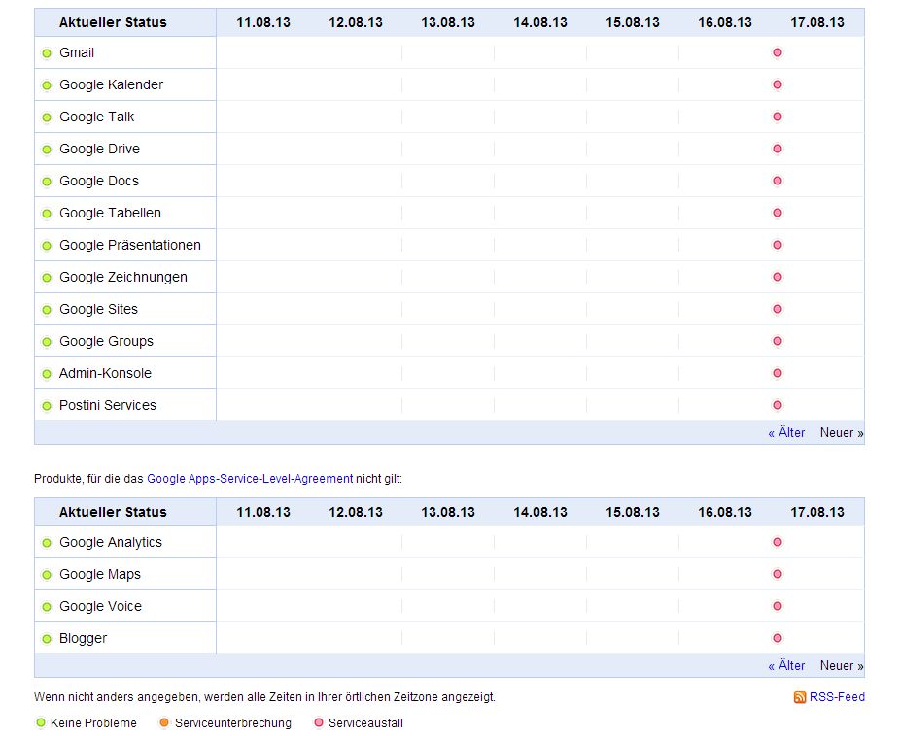Image resolution: width=900 pixels, height=736 pixels.
Task: Open Gmail outage marker on 17.08.13
Action: point(778,52)
